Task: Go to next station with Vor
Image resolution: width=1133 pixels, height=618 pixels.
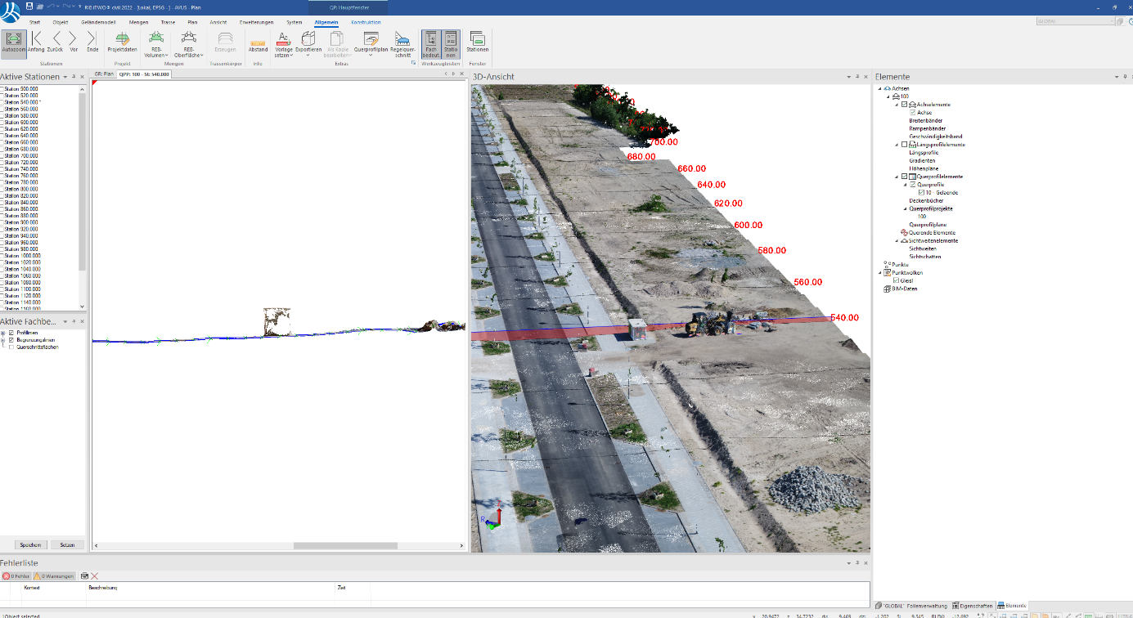Action: click(74, 41)
